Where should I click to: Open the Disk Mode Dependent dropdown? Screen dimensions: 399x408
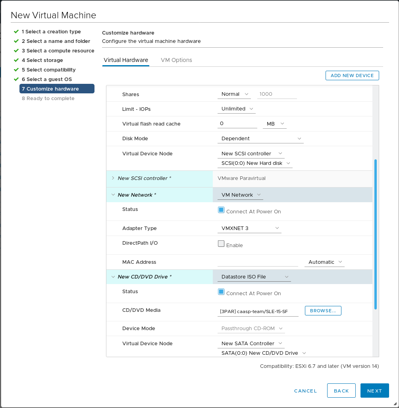tap(260, 139)
